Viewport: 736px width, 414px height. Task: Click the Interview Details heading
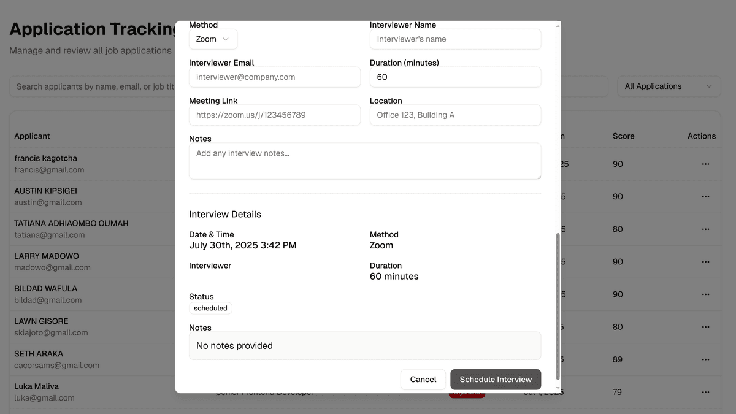(x=225, y=214)
